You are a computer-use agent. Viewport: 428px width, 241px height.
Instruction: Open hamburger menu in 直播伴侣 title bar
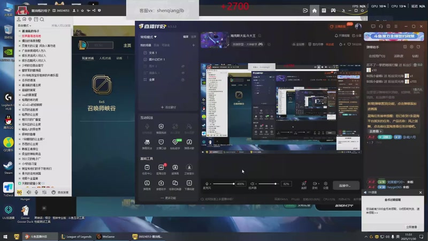pos(396,26)
